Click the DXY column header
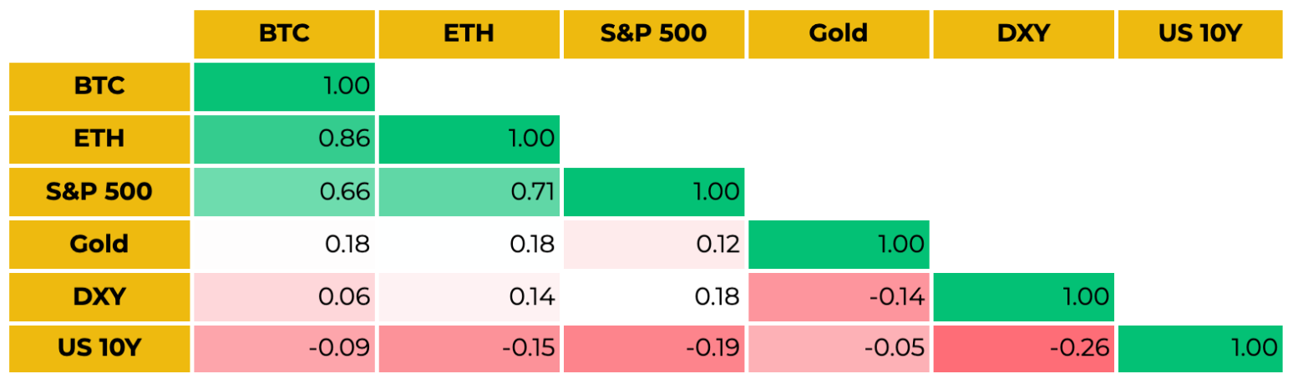Image resolution: width=1293 pixels, height=384 pixels. pyautogui.click(x=1023, y=34)
